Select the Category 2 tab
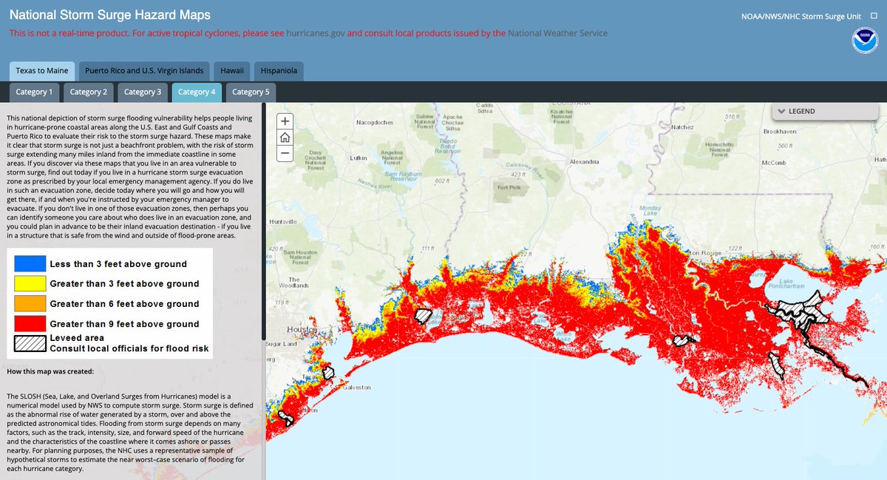Screen dimensions: 887x480 tap(88, 92)
